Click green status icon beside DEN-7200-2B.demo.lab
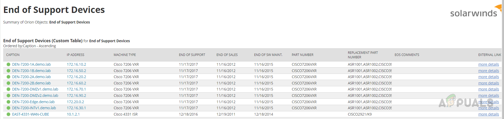The image size is (504, 119). point(8,83)
